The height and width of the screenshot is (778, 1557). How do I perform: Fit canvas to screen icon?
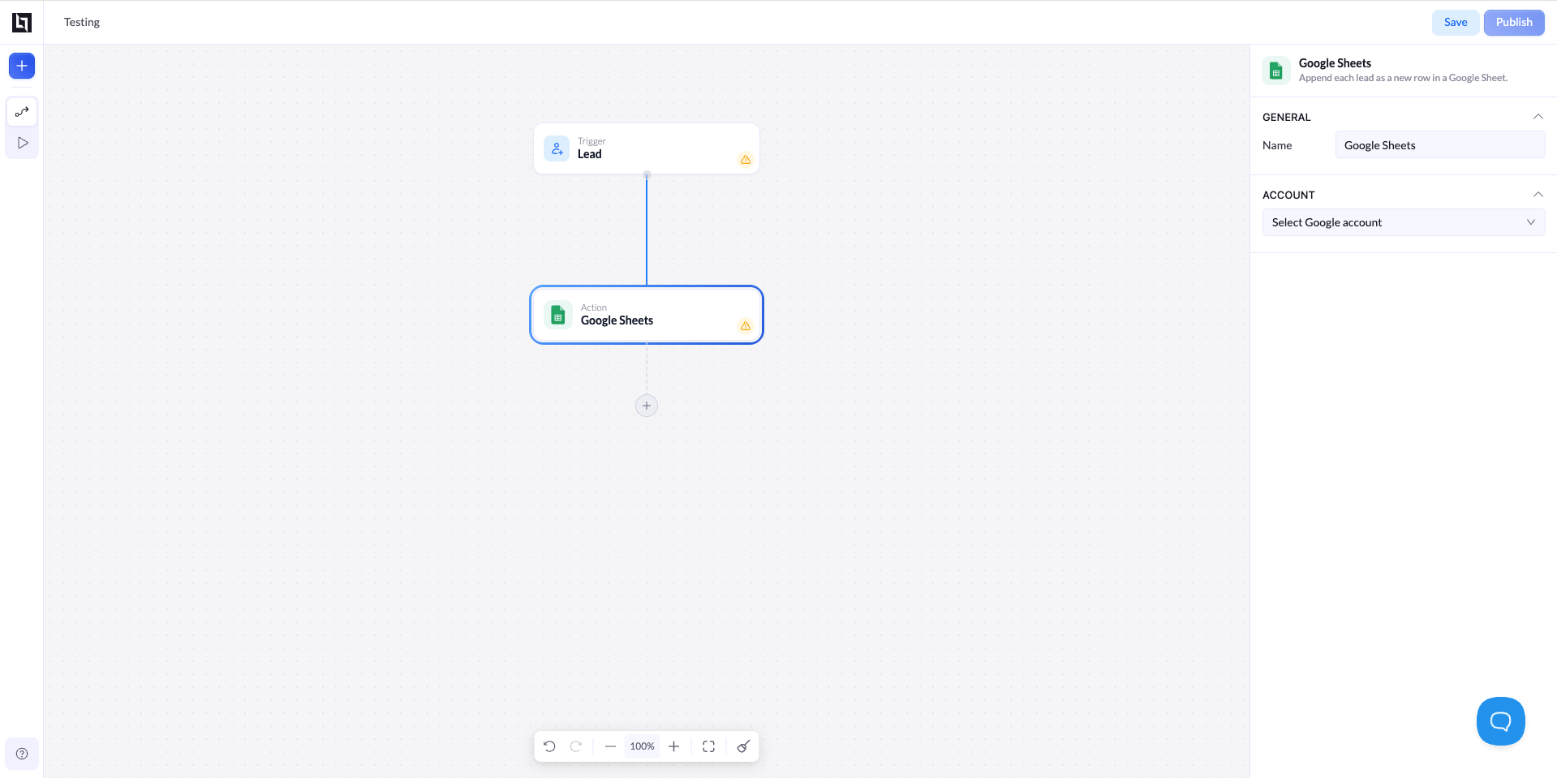pos(708,746)
